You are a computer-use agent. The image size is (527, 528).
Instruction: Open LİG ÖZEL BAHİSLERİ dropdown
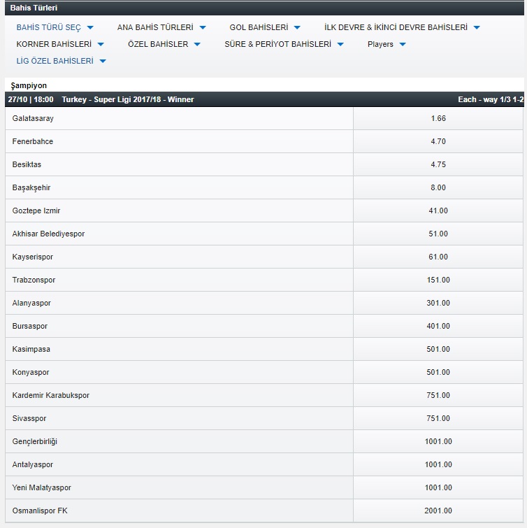(x=62, y=61)
